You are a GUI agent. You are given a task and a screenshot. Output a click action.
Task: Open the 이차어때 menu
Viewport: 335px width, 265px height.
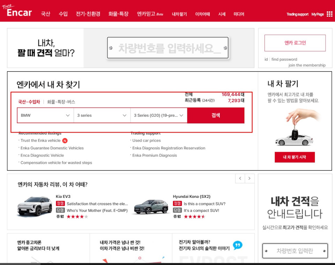(x=202, y=14)
